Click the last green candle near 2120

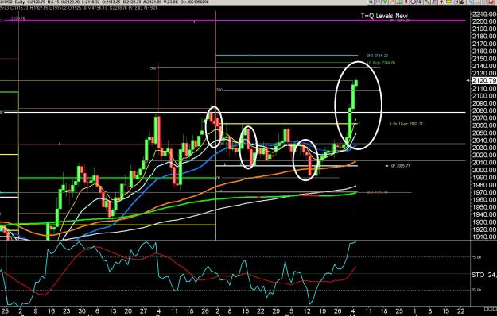click(356, 83)
